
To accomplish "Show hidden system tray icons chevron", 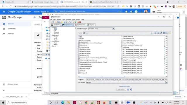I will coord(151,102).
